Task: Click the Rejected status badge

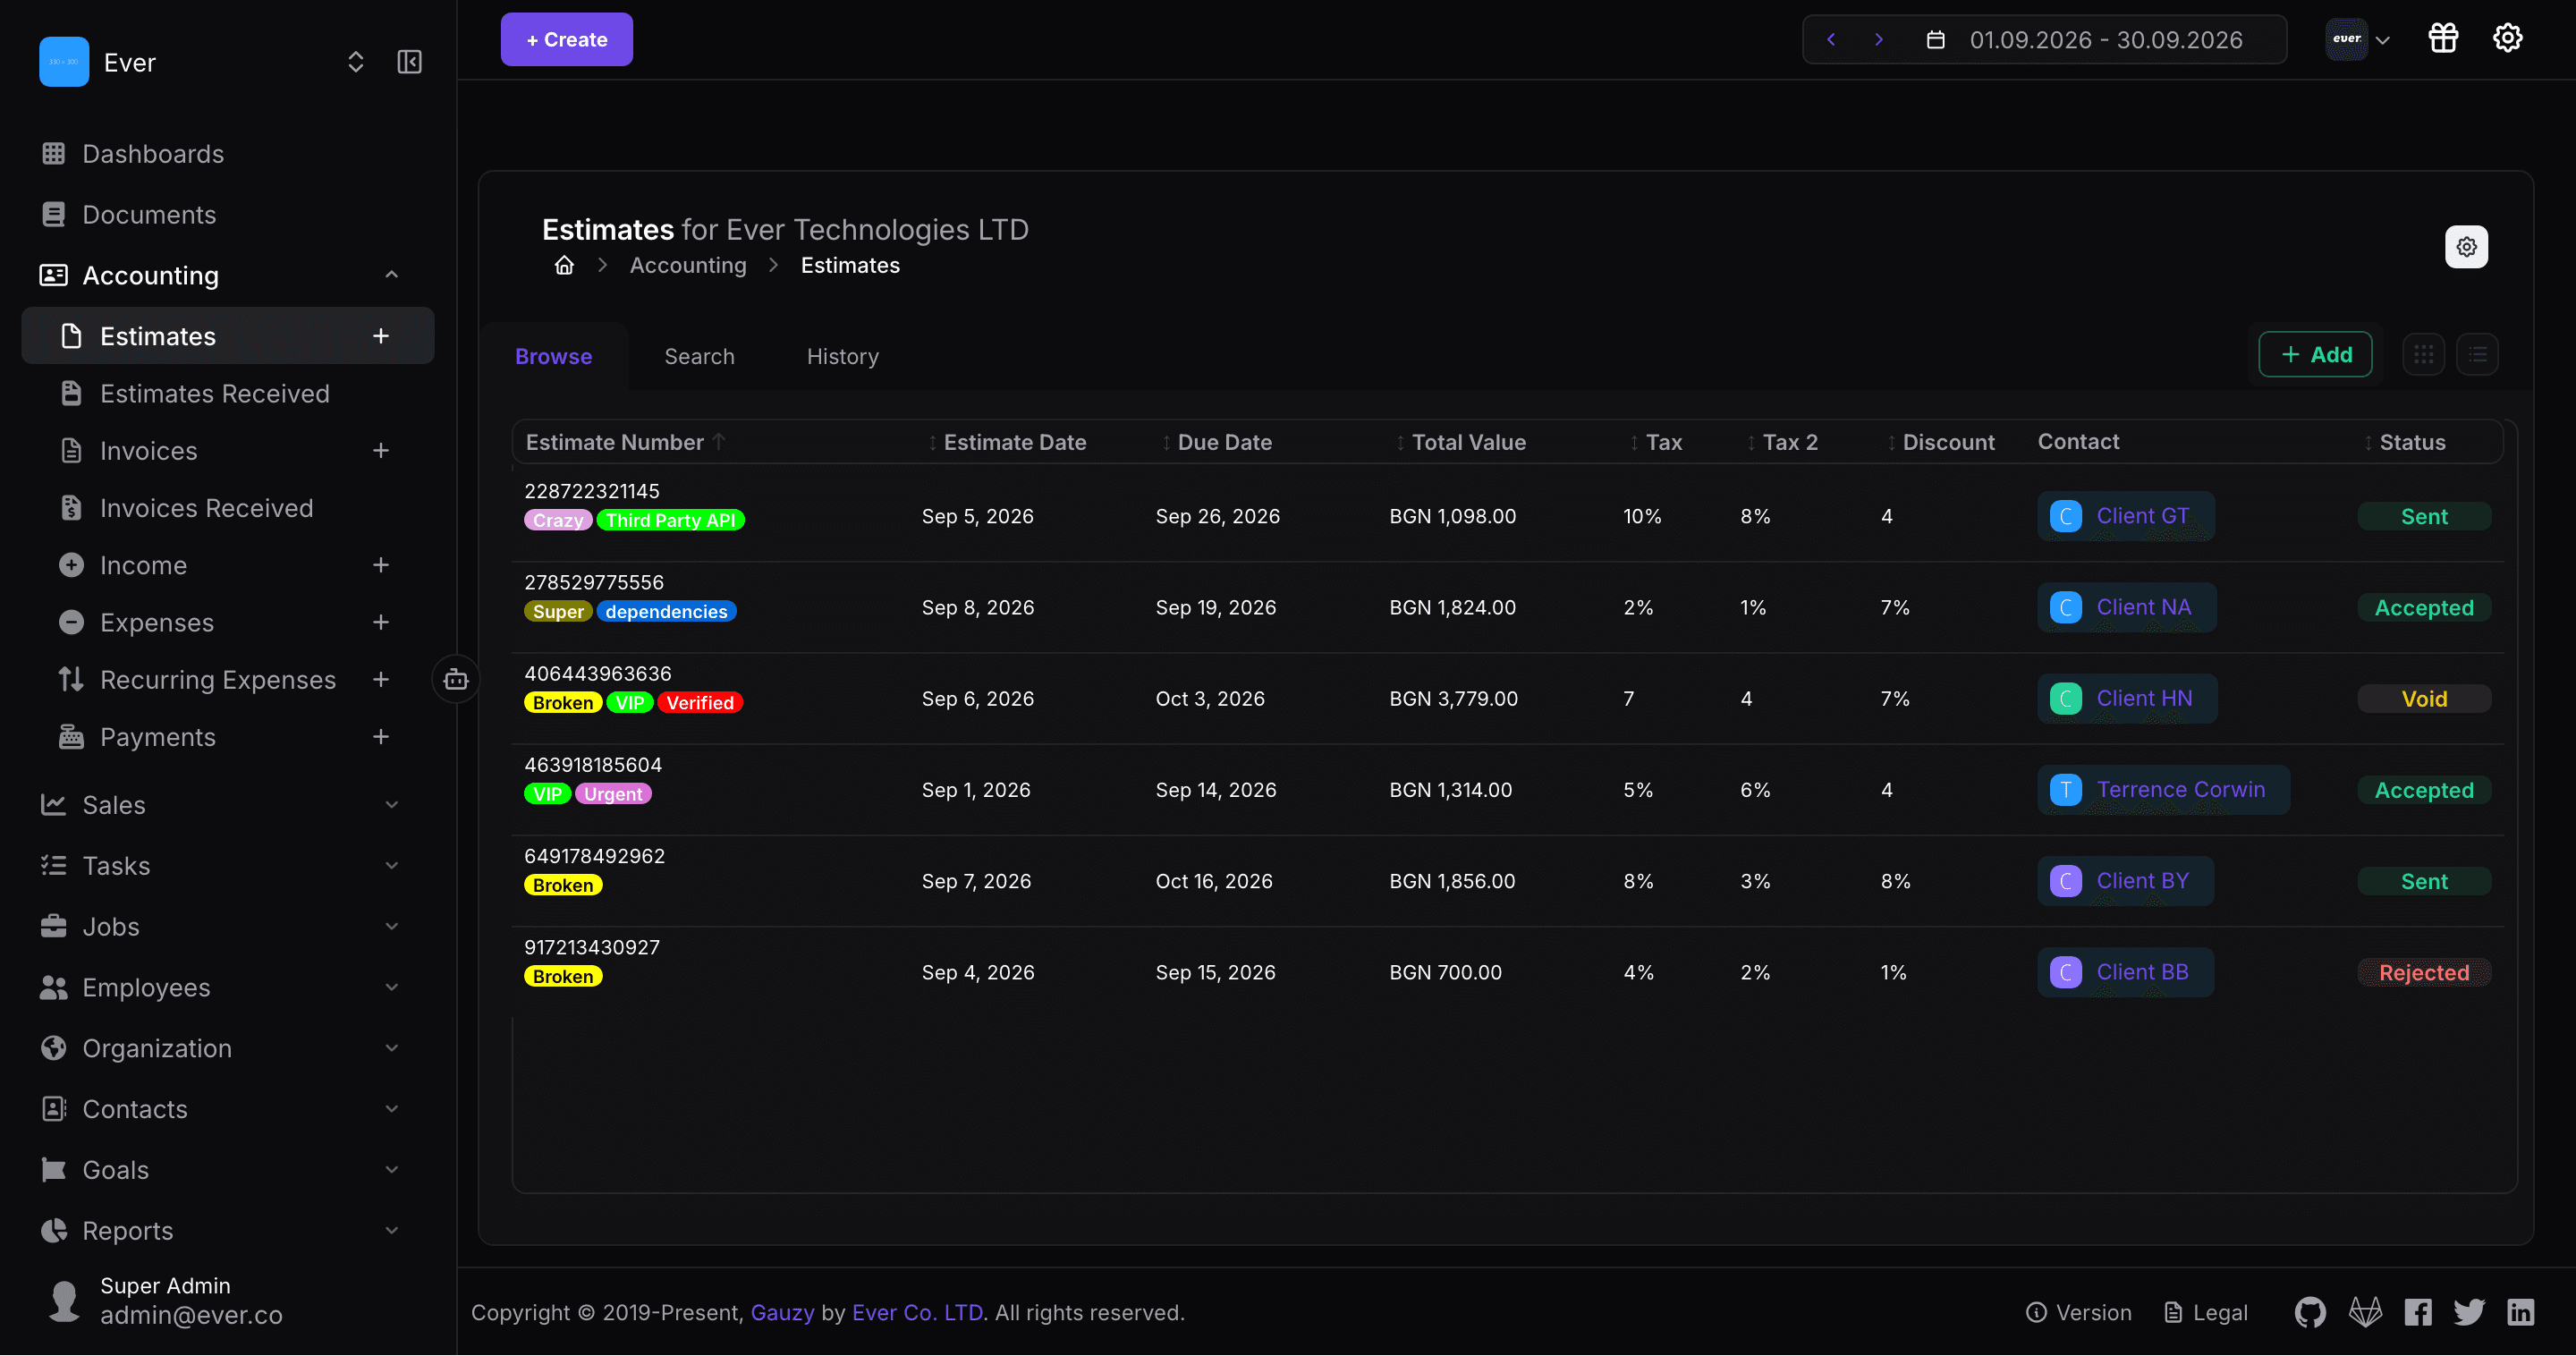Action: coord(2424,972)
